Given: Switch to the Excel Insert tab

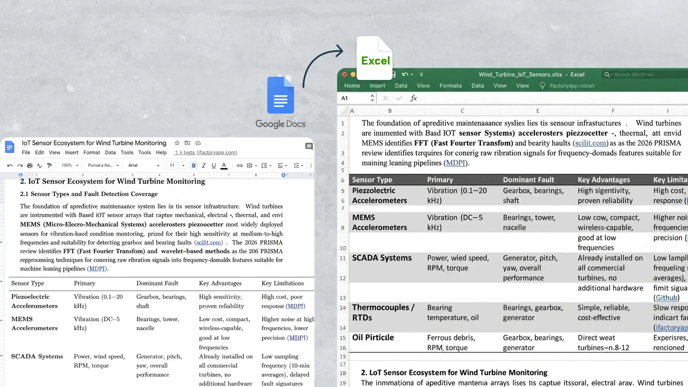Looking at the screenshot, I should (377, 85).
